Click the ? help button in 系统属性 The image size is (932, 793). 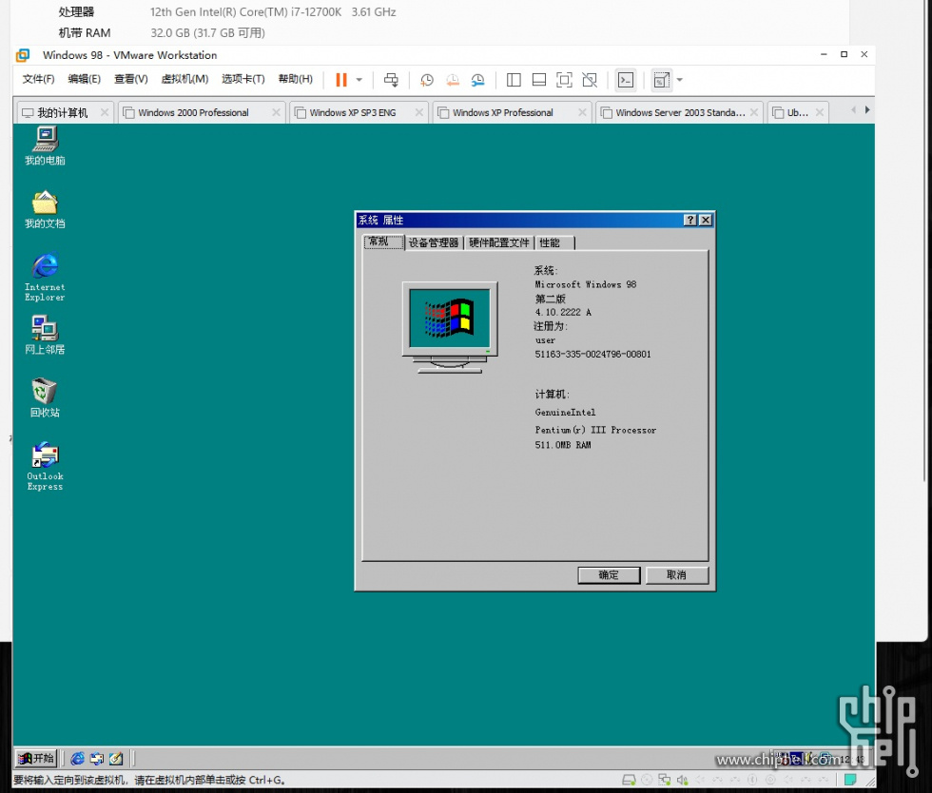[x=690, y=220]
